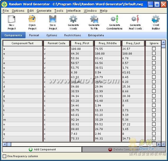Click the horizontal scrollbar thumb
Image resolution: width=168 pixels, height=161 pixels.
[9, 144]
